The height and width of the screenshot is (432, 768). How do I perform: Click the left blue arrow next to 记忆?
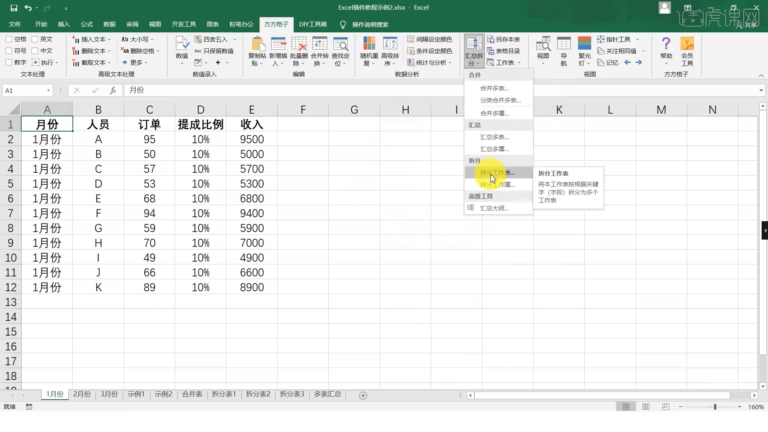[628, 62]
